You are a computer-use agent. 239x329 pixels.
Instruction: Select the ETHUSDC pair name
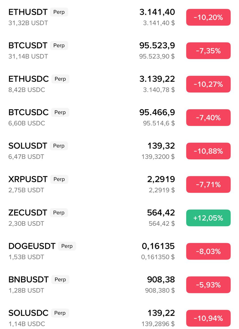pos(28,79)
